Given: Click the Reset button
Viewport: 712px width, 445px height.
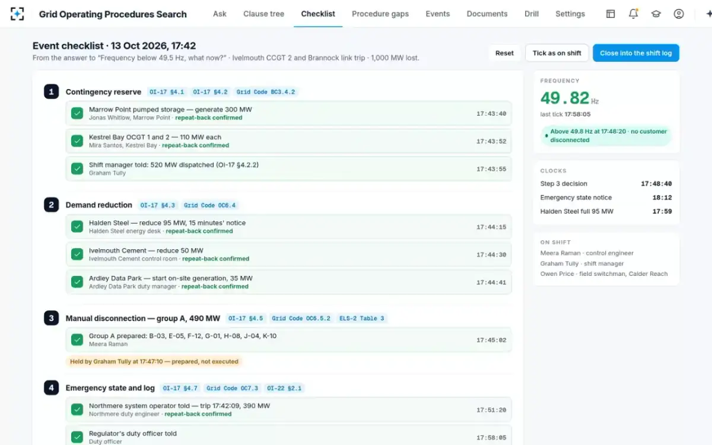Looking at the screenshot, I should tap(504, 53).
